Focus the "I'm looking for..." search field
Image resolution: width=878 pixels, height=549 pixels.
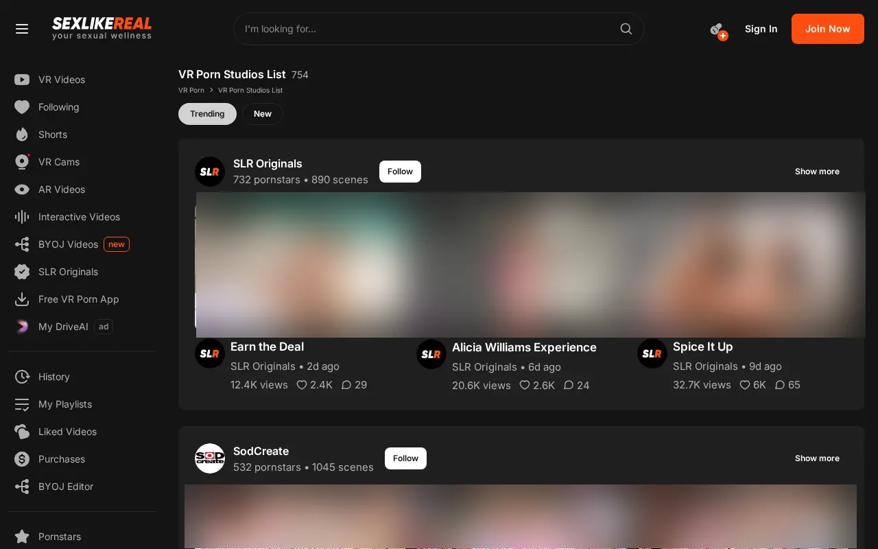pos(439,29)
